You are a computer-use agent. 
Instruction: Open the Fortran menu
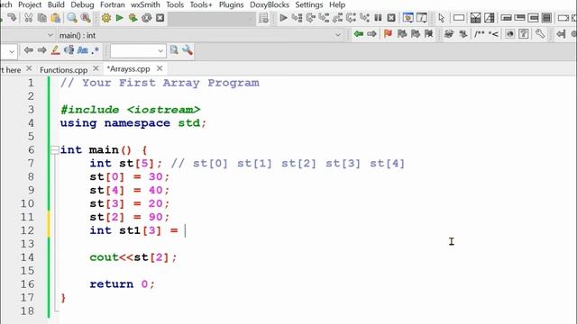tap(112, 4)
